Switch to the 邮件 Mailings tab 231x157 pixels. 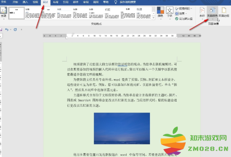click(76, 2)
